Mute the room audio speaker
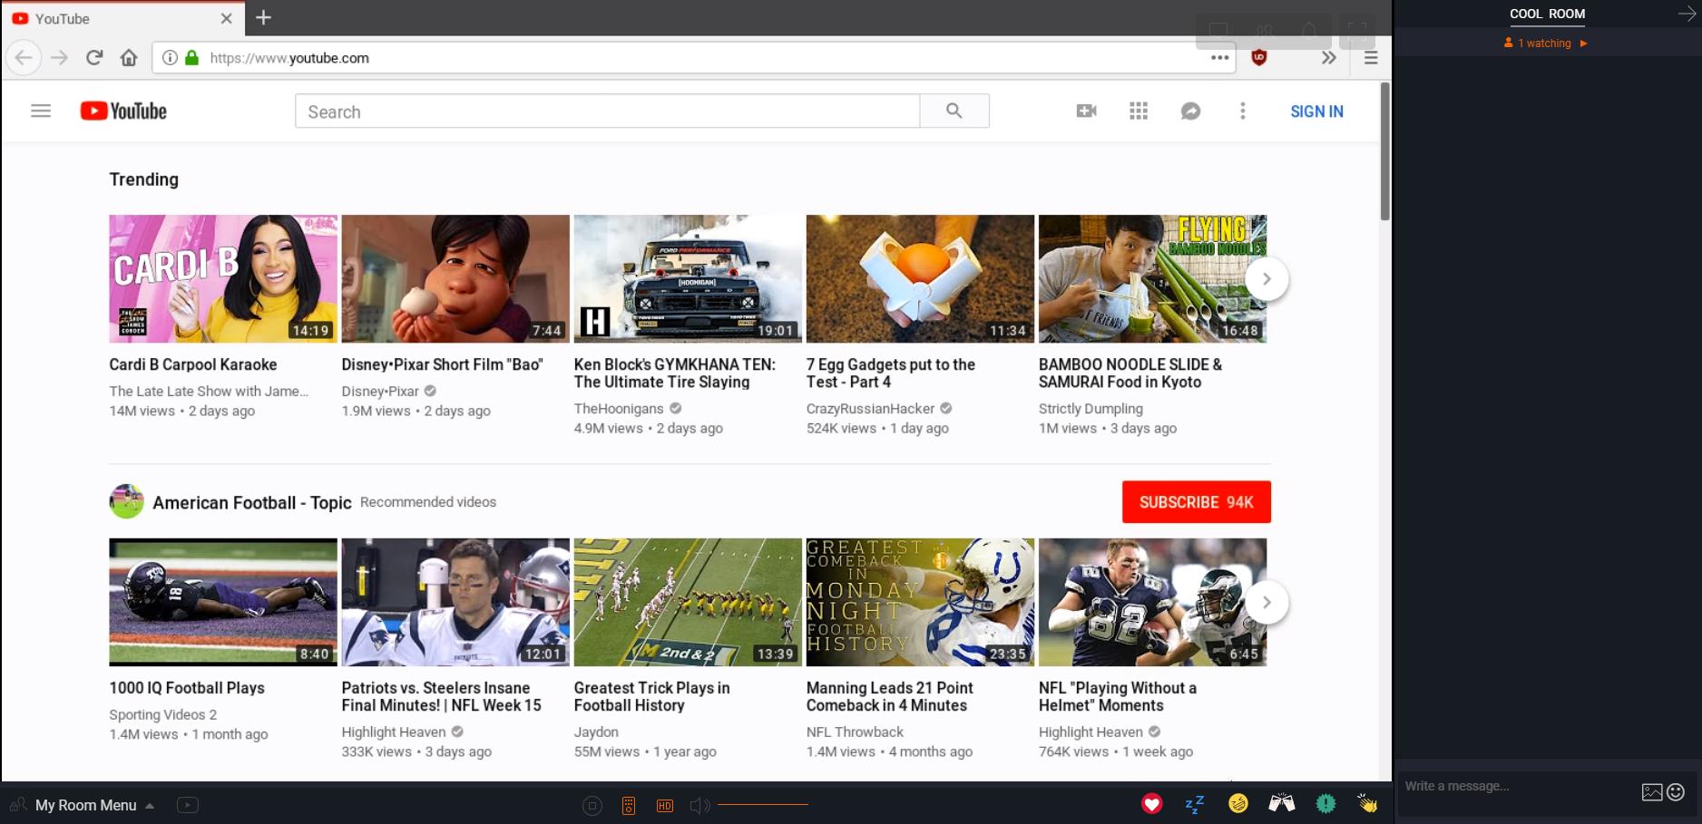The image size is (1702, 824). click(x=699, y=806)
